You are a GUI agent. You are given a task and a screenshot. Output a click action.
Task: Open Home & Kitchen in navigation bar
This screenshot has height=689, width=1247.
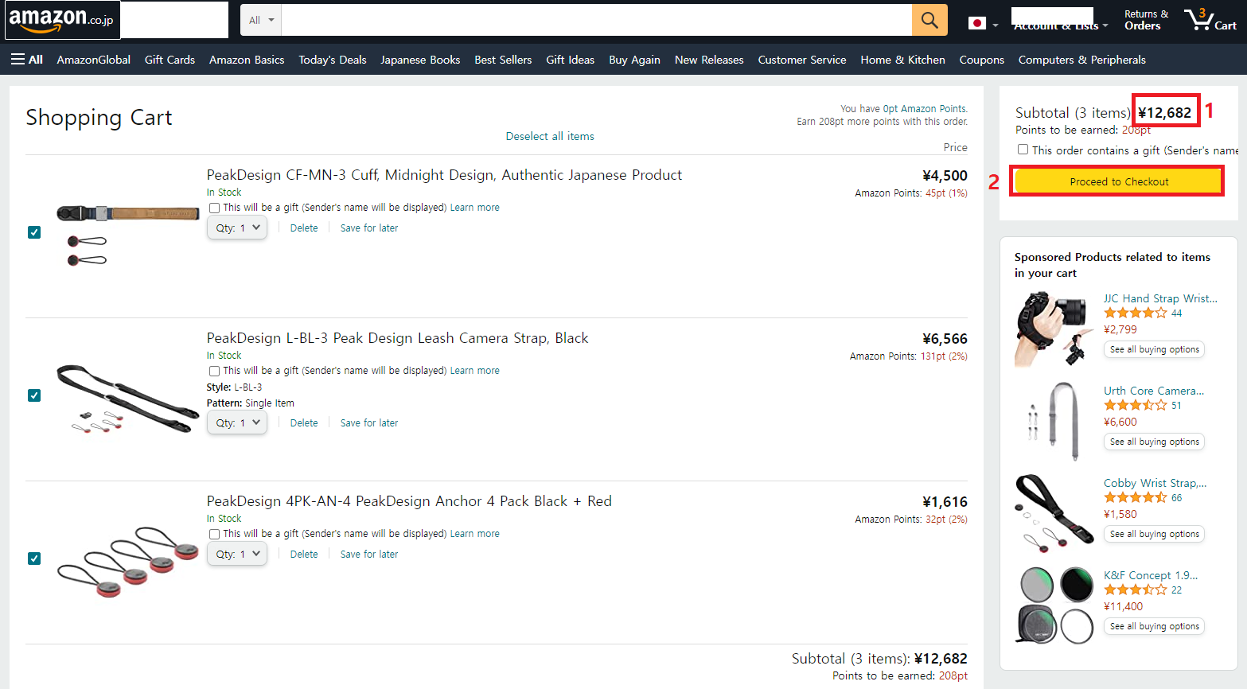coord(902,60)
